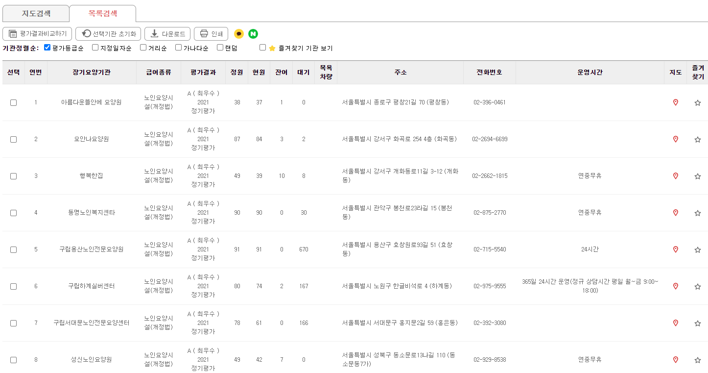This screenshot has width=708, height=373.
Task: Open 요안나요양원 facility name
Action: click(92, 139)
